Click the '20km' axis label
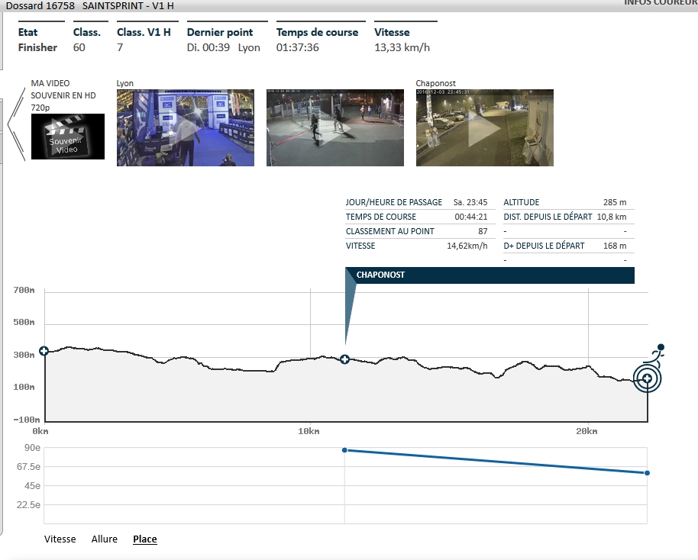The image size is (698, 560). tap(587, 431)
